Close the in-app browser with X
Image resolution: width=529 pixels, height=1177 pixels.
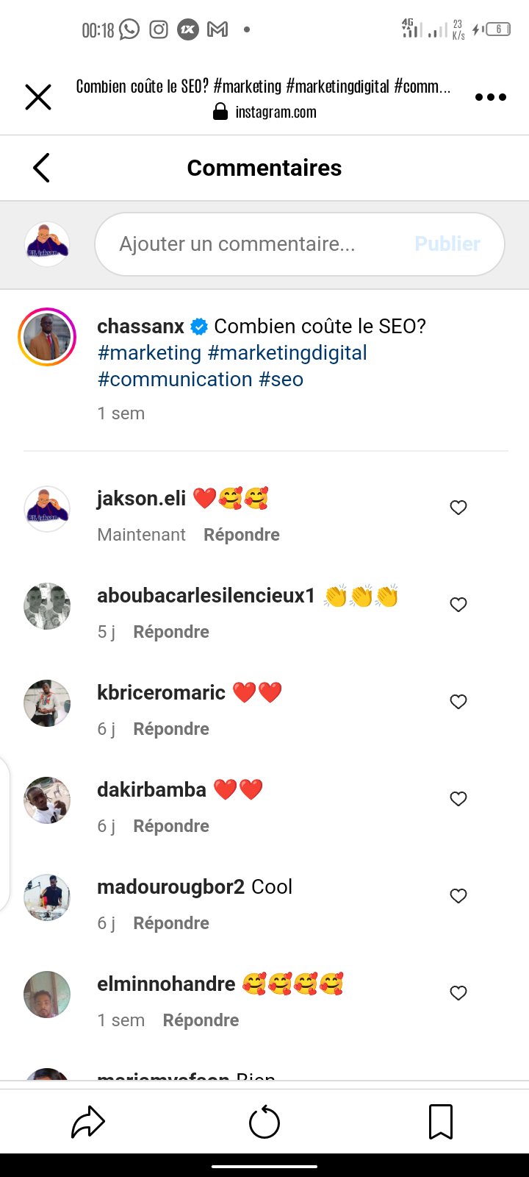38,97
